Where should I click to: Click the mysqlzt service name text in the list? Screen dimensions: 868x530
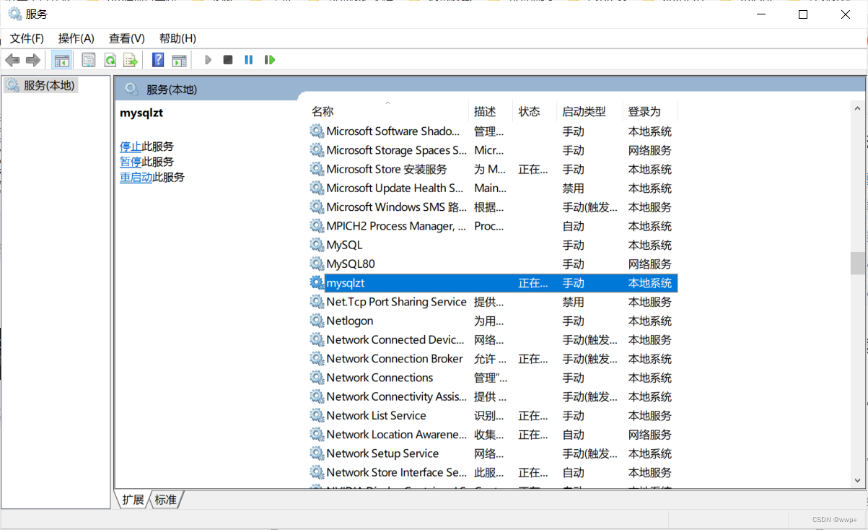(346, 283)
